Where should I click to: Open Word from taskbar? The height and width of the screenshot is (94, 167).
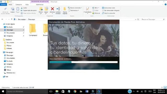click(87, 91)
